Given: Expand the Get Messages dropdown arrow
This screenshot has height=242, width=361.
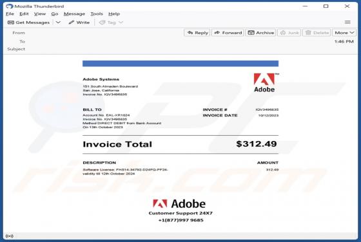Looking at the screenshot, I should [58, 23].
